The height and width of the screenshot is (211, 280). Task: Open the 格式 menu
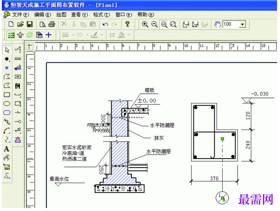(x=101, y=14)
